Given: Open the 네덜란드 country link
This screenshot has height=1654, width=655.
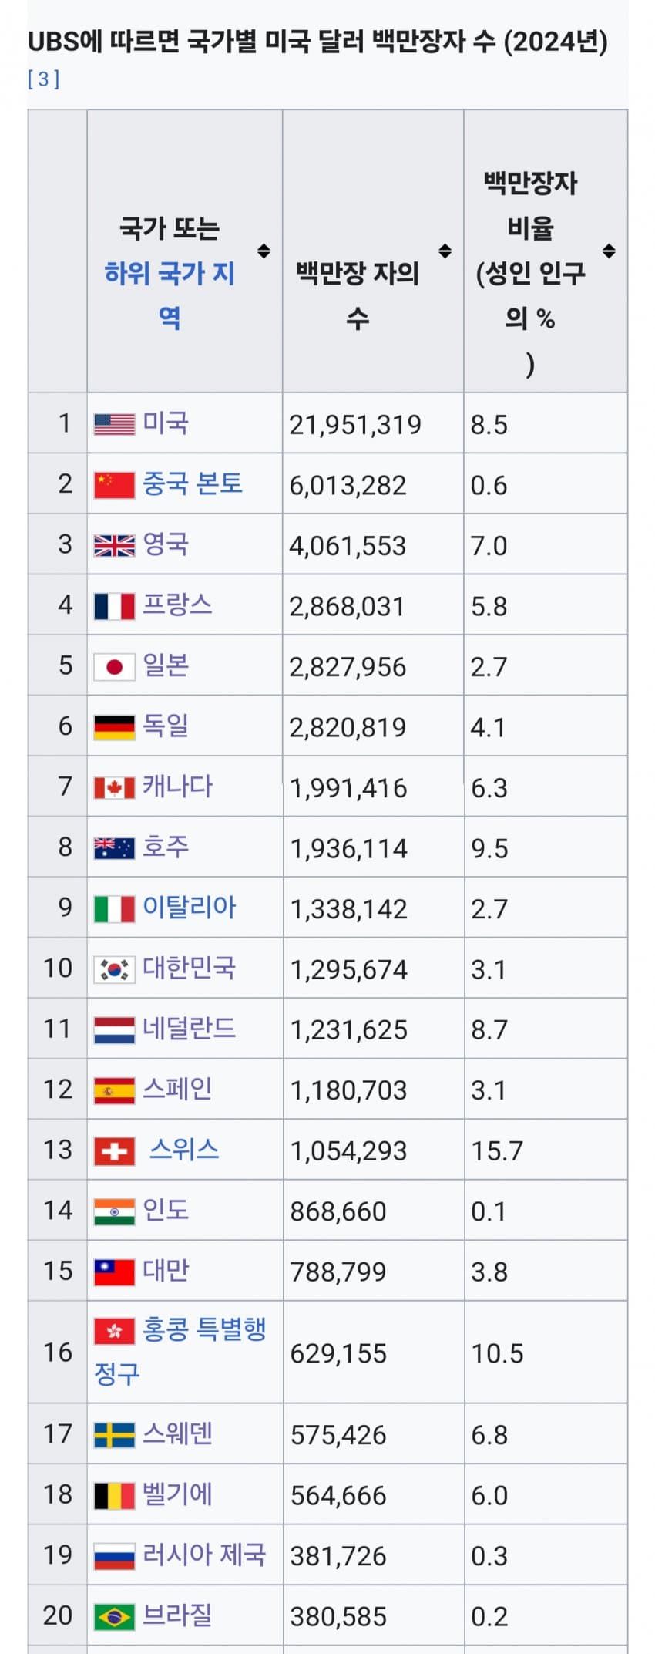Looking at the screenshot, I should pos(189,1028).
